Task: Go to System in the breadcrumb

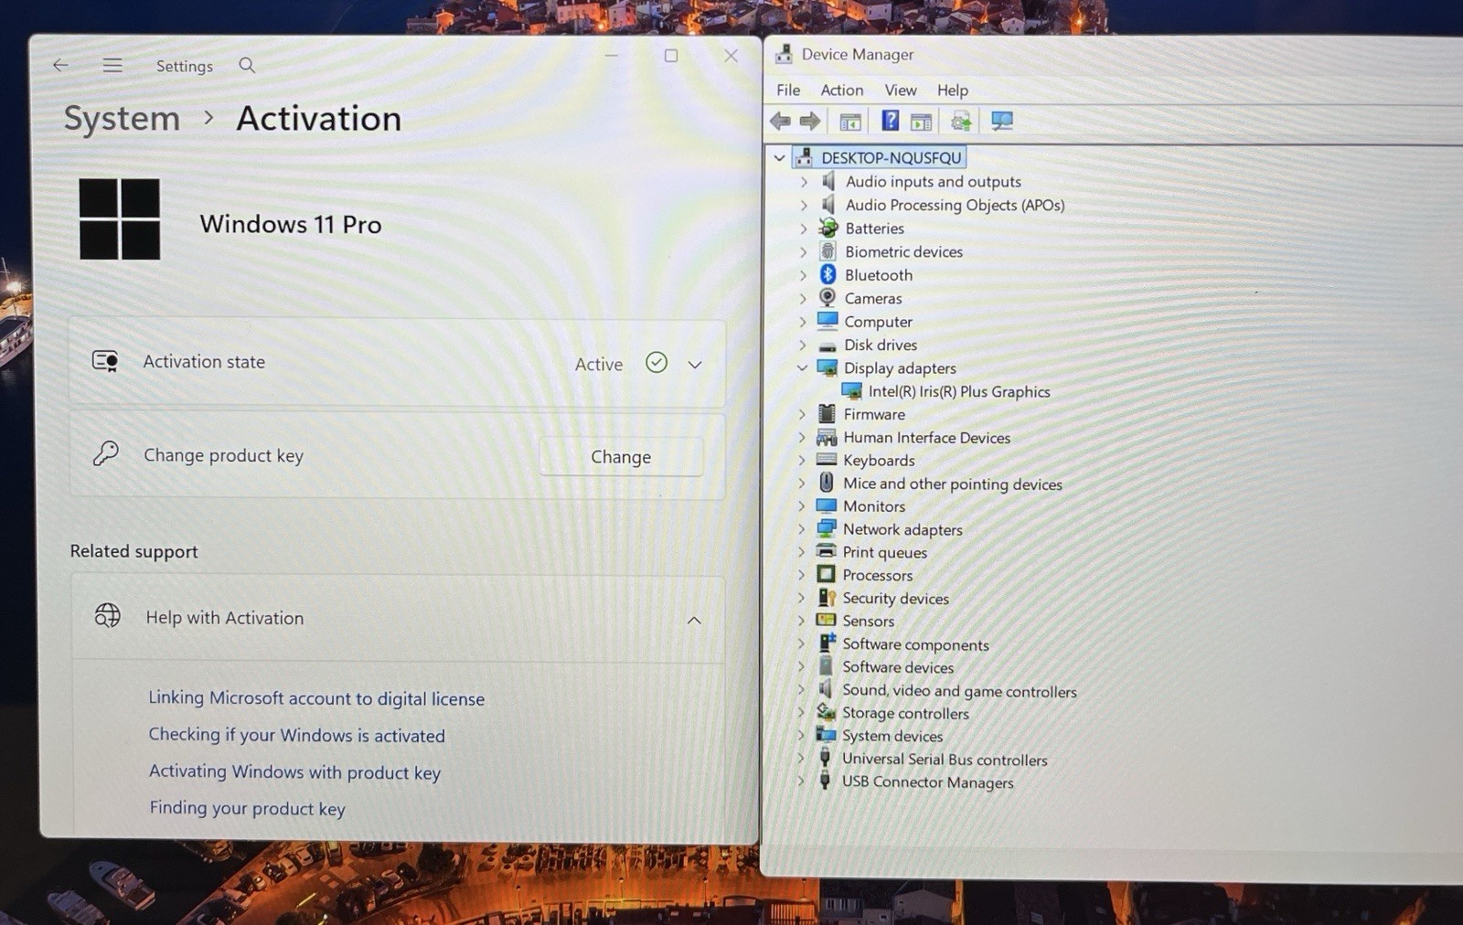Action: [122, 119]
